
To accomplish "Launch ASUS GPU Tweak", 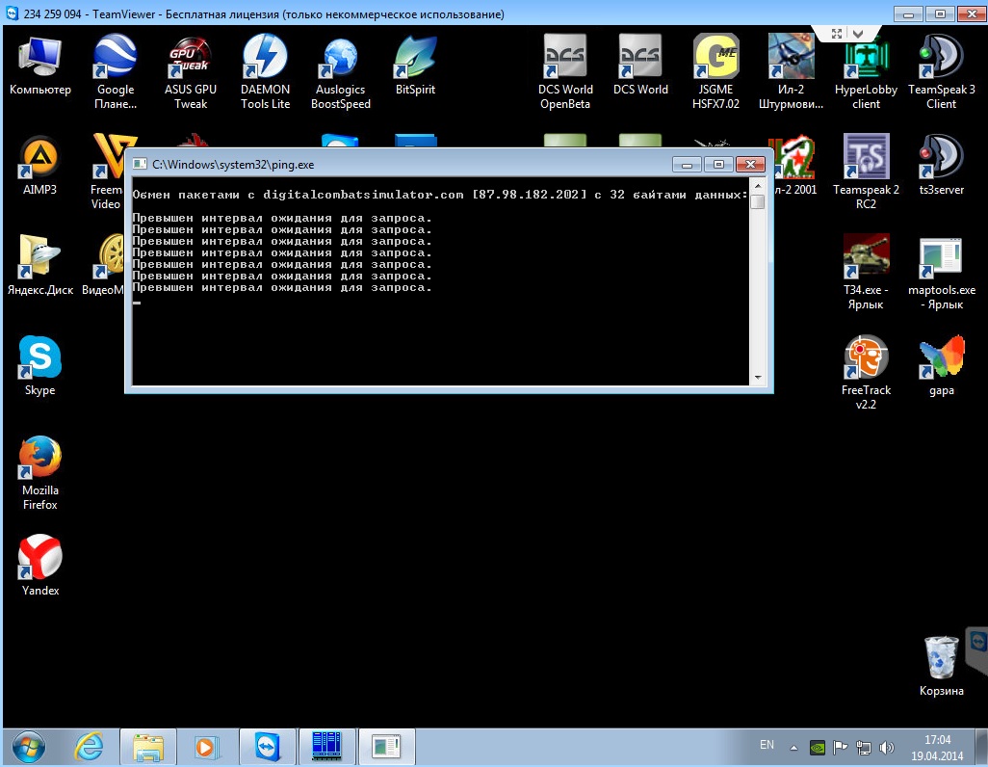I will coord(191,71).
